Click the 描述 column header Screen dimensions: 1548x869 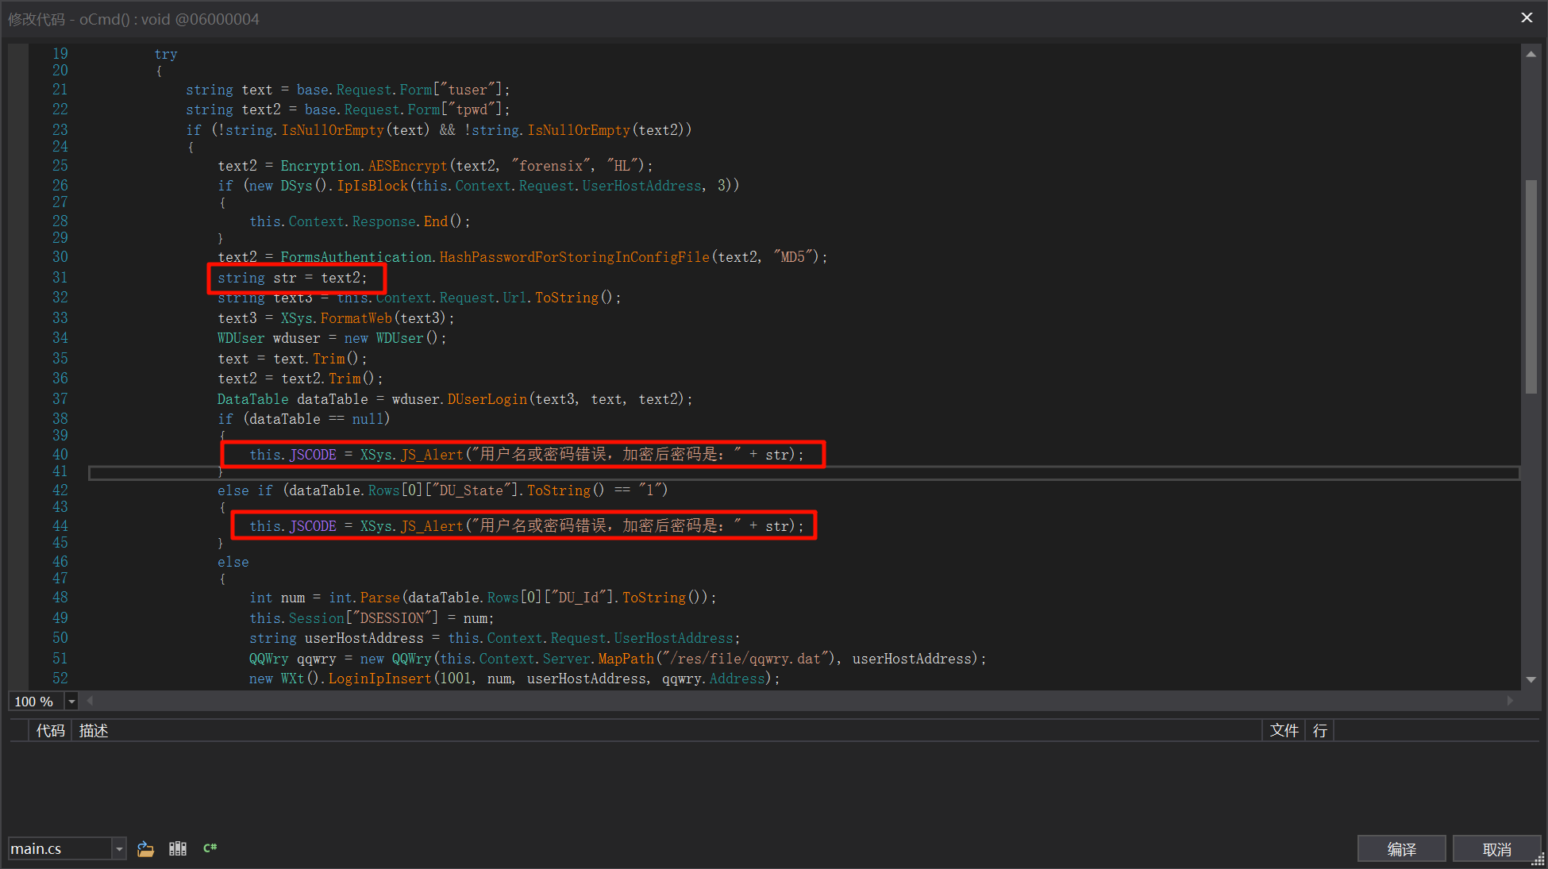(94, 730)
